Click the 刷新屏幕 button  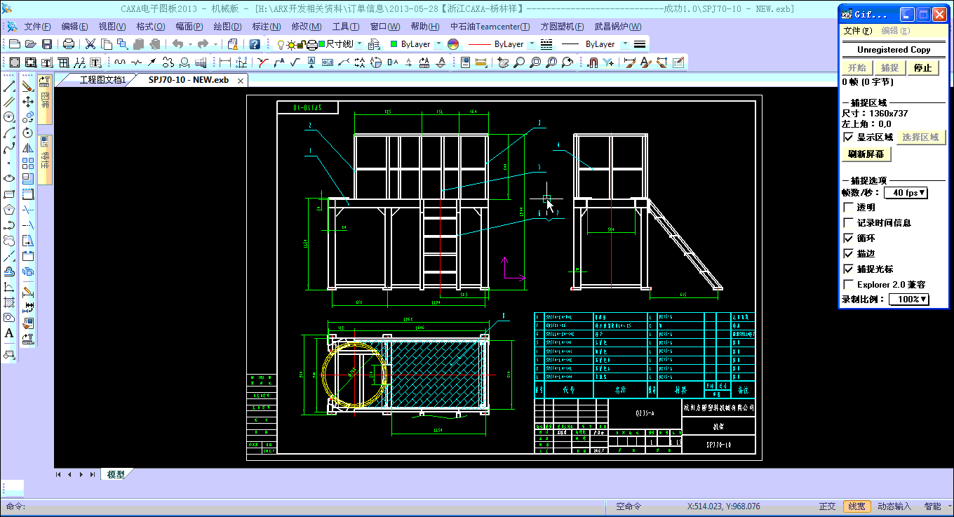(x=866, y=154)
